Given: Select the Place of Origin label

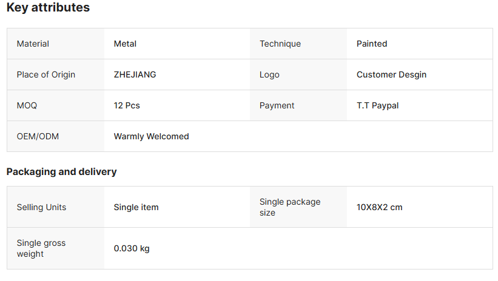Looking at the screenshot, I should coord(46,74).
